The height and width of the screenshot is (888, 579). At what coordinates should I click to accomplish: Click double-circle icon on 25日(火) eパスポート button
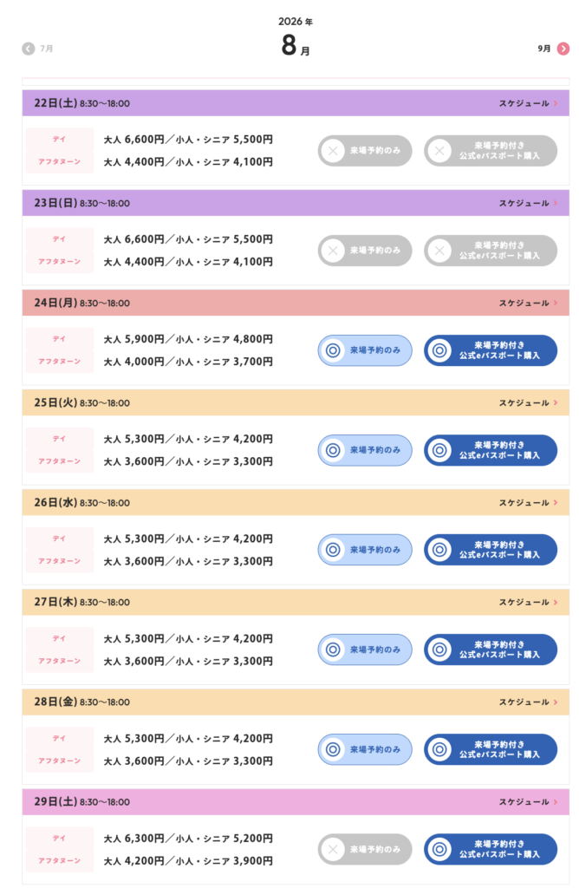click(x=439, y=450)
